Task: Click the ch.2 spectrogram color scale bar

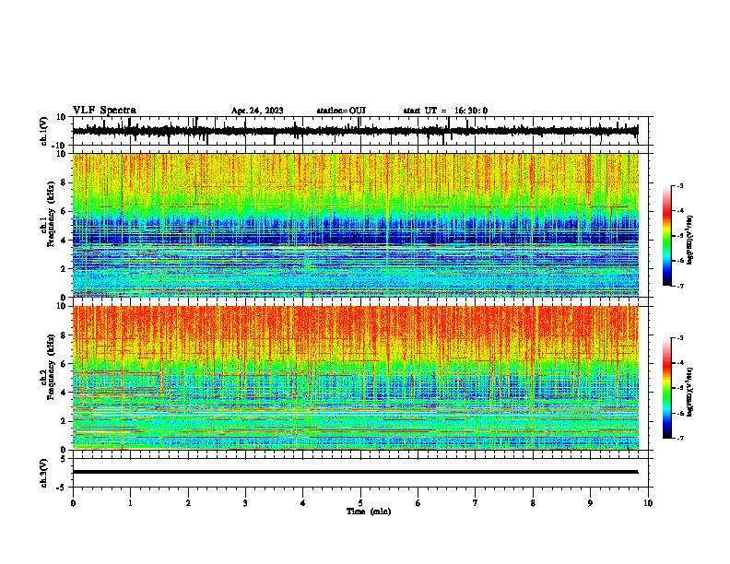Action: [x=667, y=388]
